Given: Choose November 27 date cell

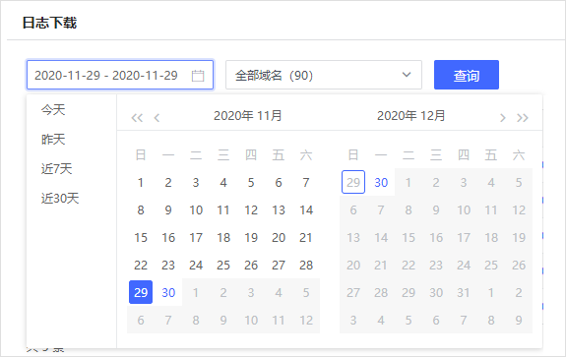Looking at the screenshot, I should 279,266.
